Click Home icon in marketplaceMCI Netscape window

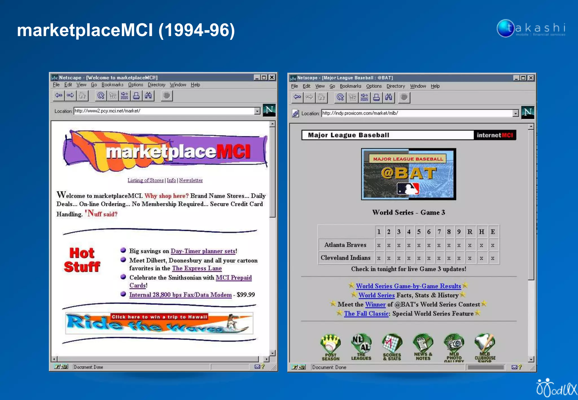[82, 96]
